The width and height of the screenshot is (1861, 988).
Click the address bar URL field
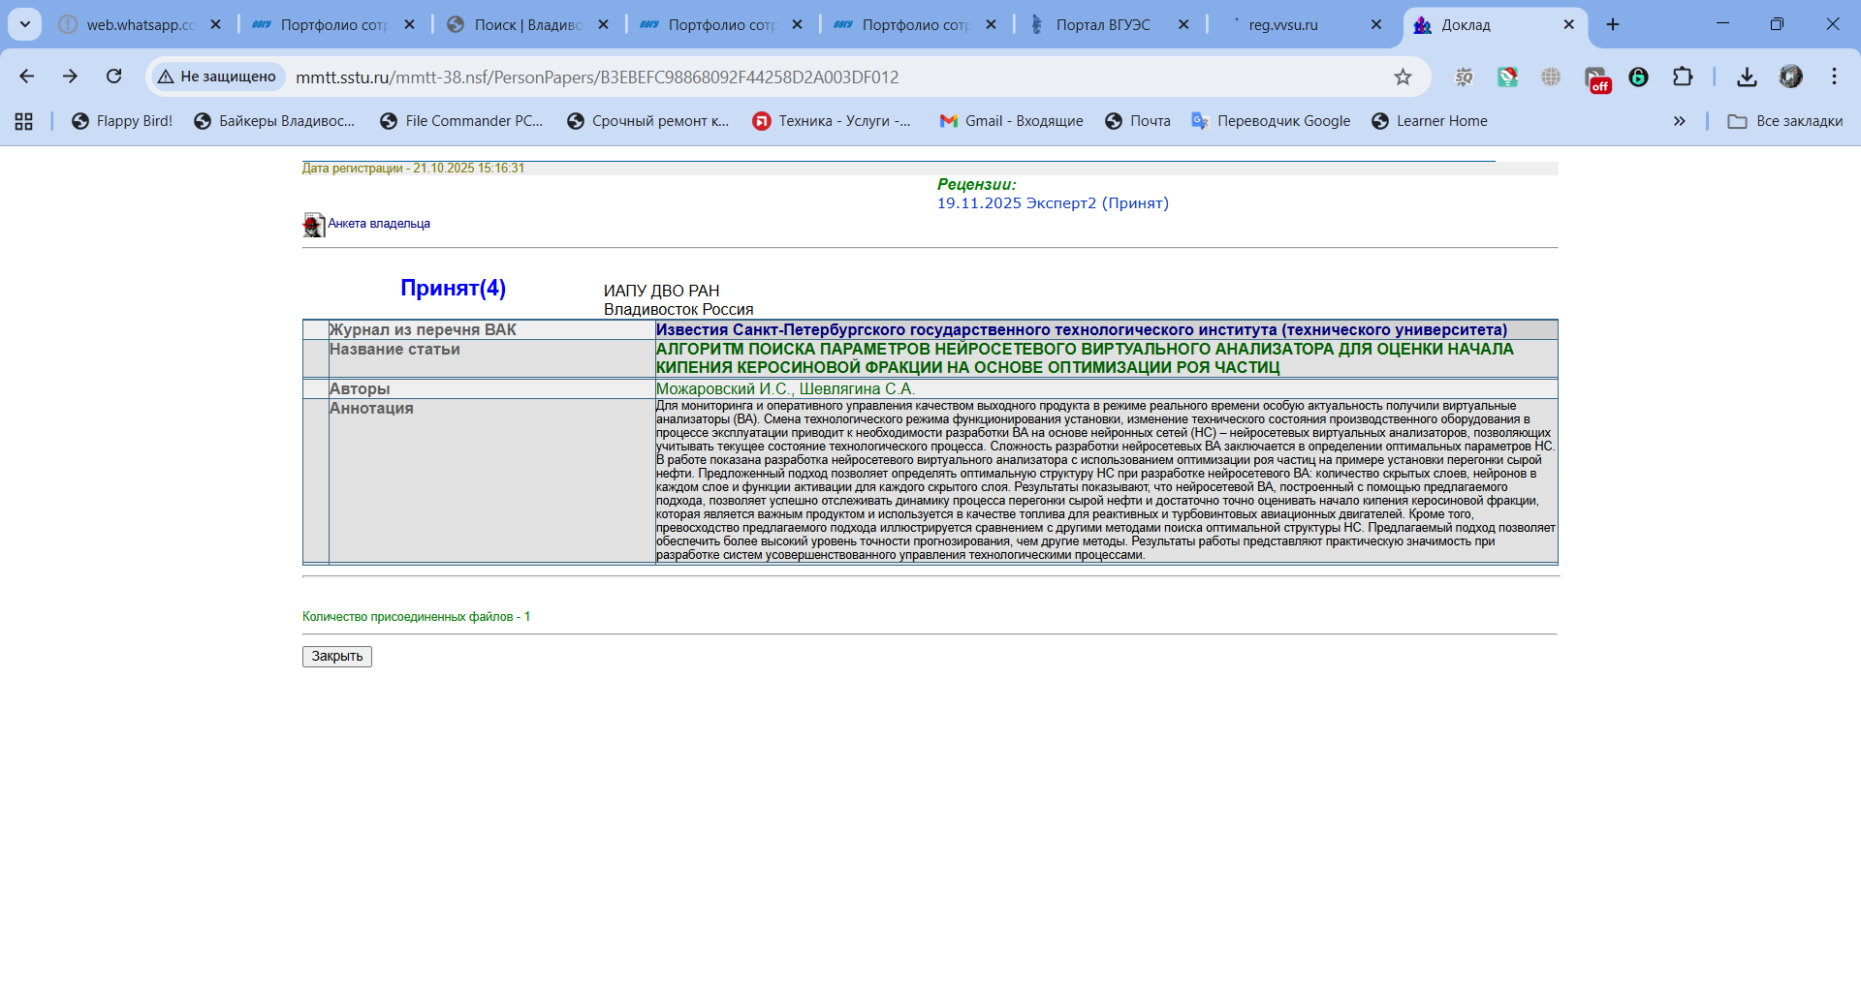[x=775, y=77]
